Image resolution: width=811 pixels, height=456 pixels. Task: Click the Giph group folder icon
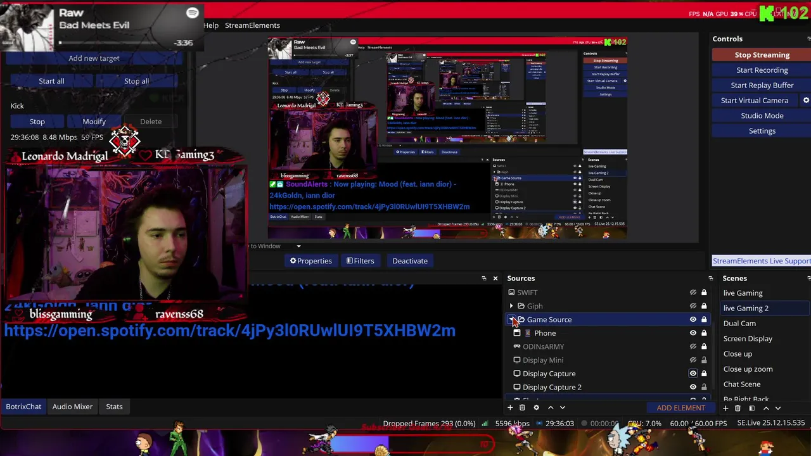click(521, 306)
